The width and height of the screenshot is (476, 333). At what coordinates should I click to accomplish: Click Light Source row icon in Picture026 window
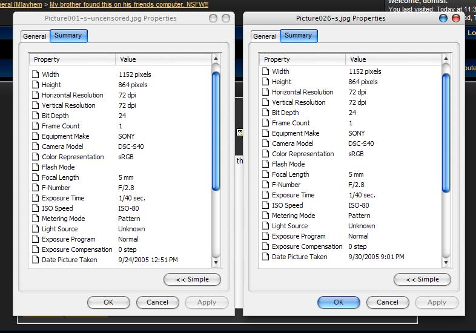266,226
